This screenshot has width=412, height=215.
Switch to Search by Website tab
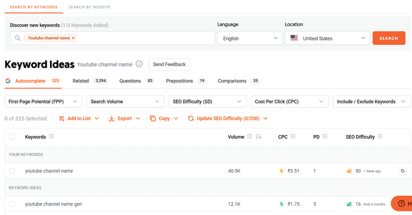[x=89, y=7]
